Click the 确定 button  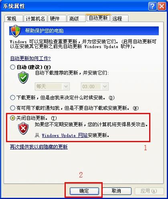84,191
